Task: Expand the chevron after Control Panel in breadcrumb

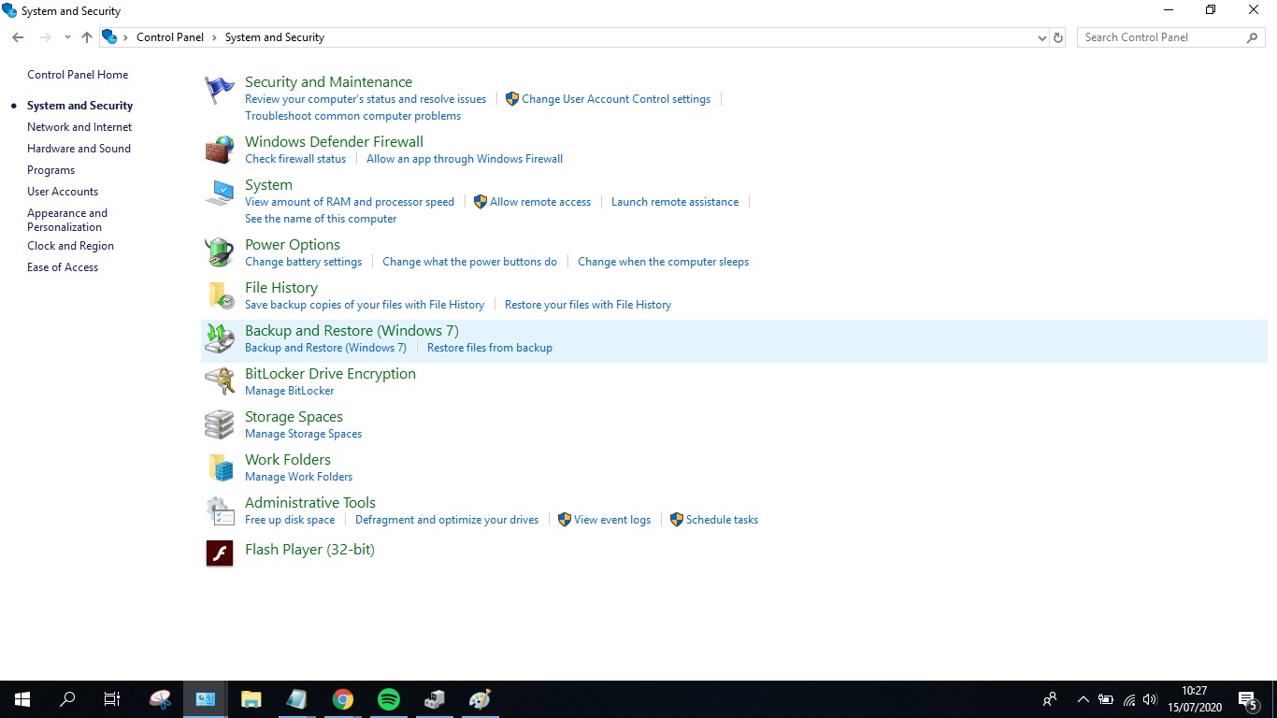Action: [214, 37]
